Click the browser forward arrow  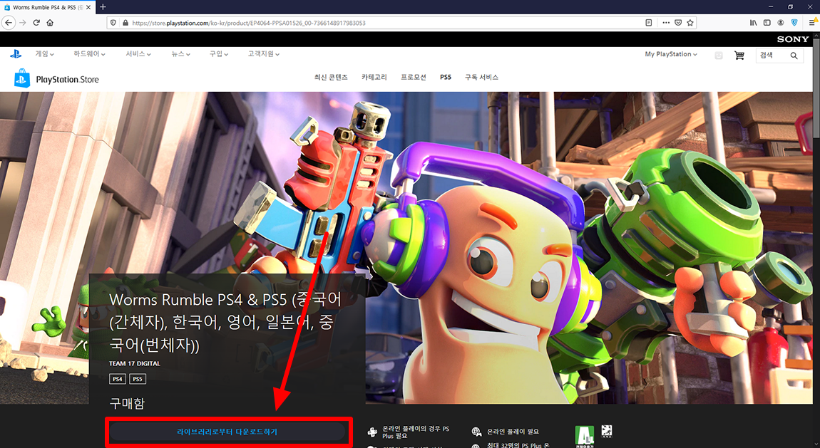pyautogui.click(x=23, y=23)
